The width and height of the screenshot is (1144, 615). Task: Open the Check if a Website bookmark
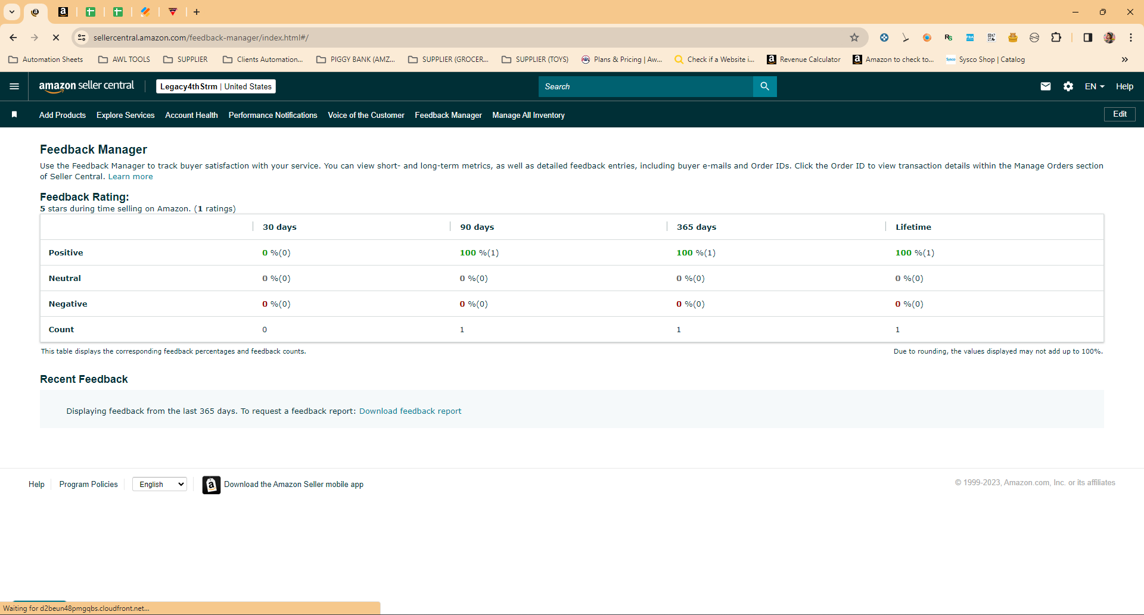(x=714, y=60)
